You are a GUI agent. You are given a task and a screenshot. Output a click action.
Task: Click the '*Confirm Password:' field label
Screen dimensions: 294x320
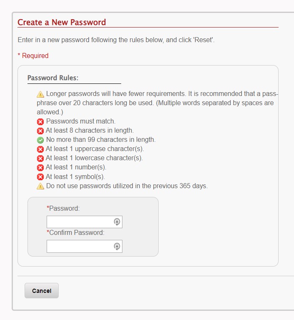75,232
